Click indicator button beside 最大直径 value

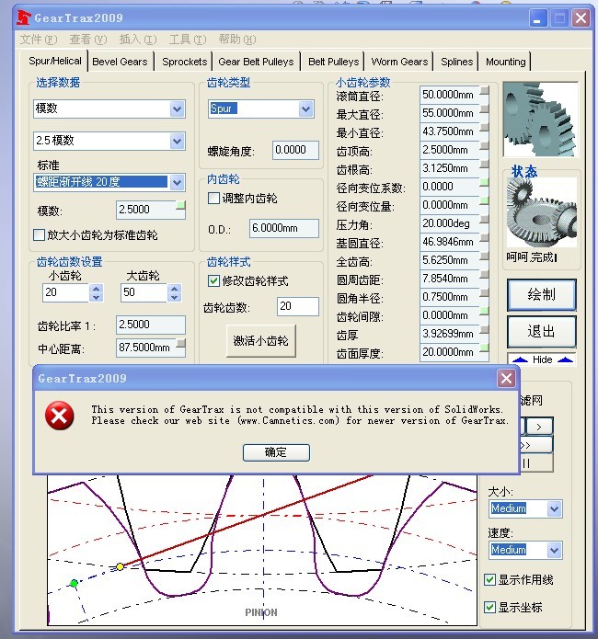click(x=484, y=108)
